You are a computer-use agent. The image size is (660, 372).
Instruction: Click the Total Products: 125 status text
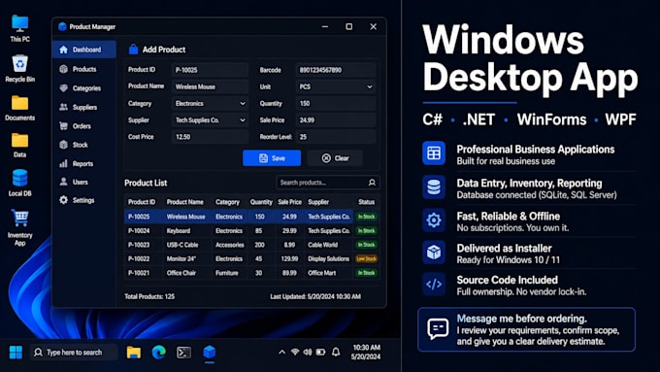coord(149,296)
